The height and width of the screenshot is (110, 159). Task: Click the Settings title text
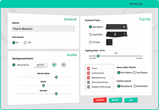[x=136, y=4]
